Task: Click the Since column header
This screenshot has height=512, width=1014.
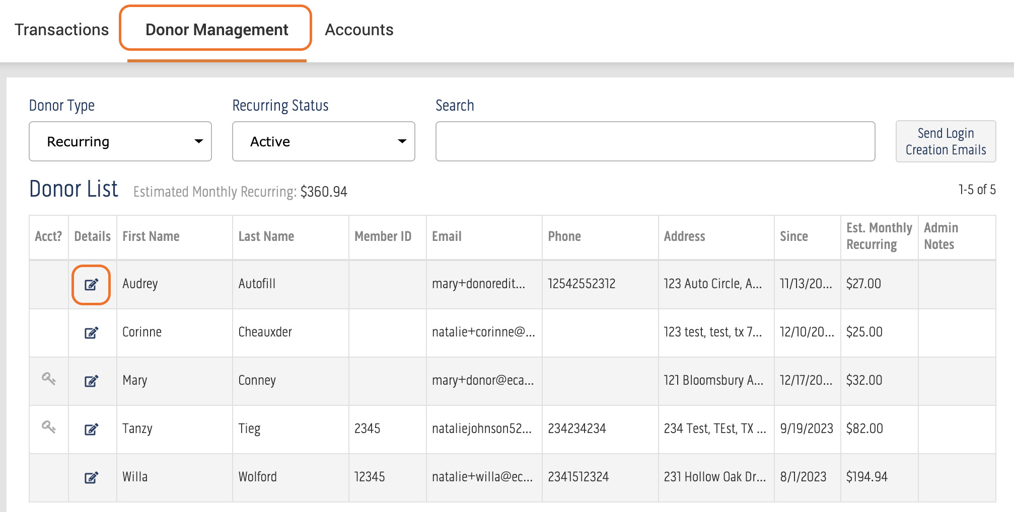Action: pyautogui.click(x=793, y=236)
